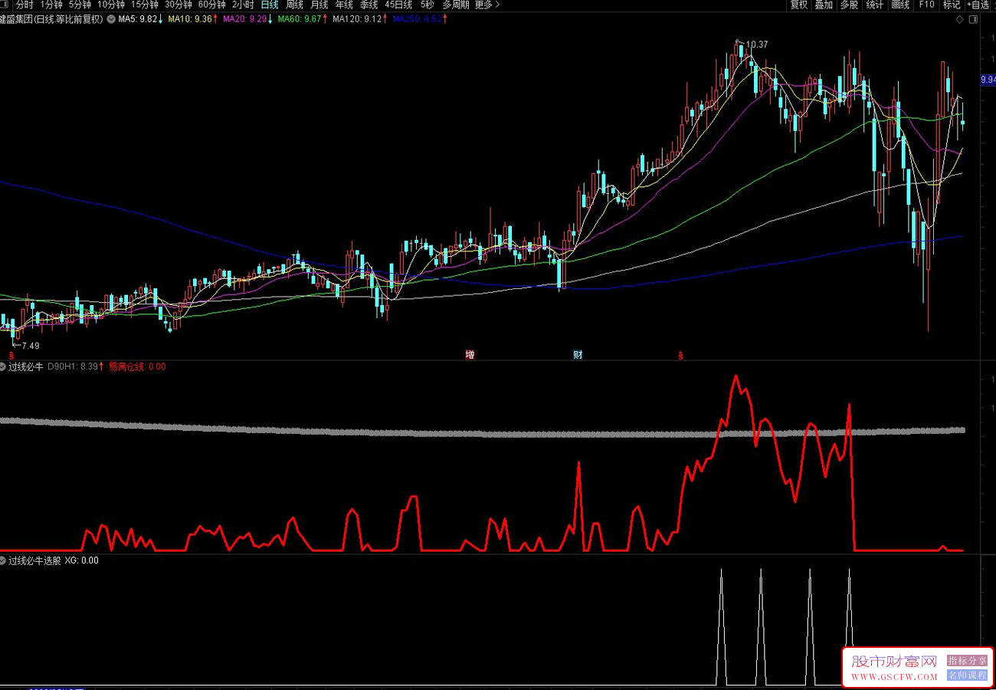This screenshot has width=996, height=690.
Task: Select the 15分钟 period tab
Action: 145,5
